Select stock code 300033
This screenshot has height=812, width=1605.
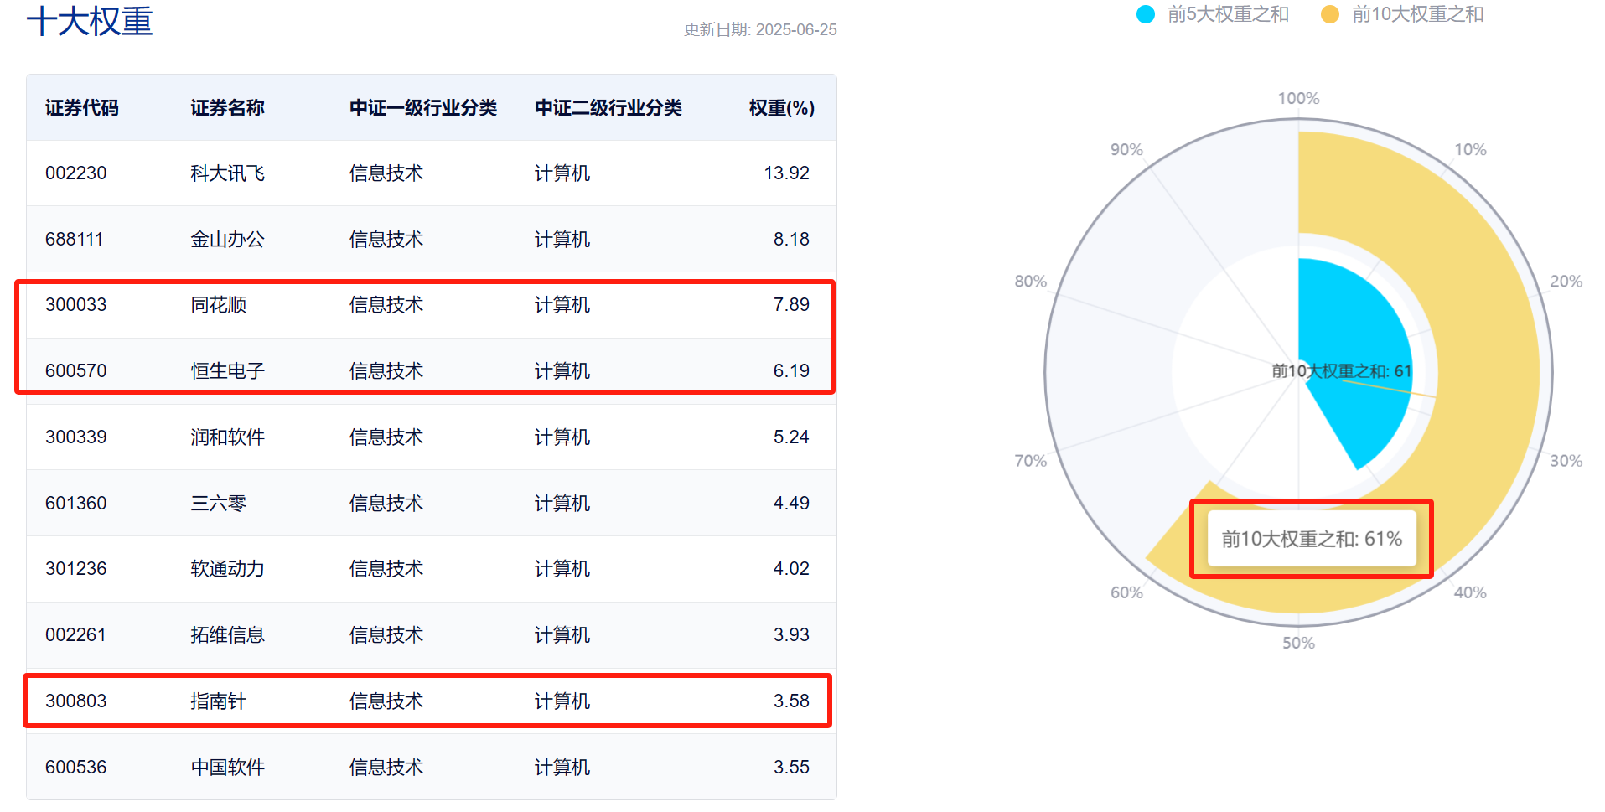point(76,305)
